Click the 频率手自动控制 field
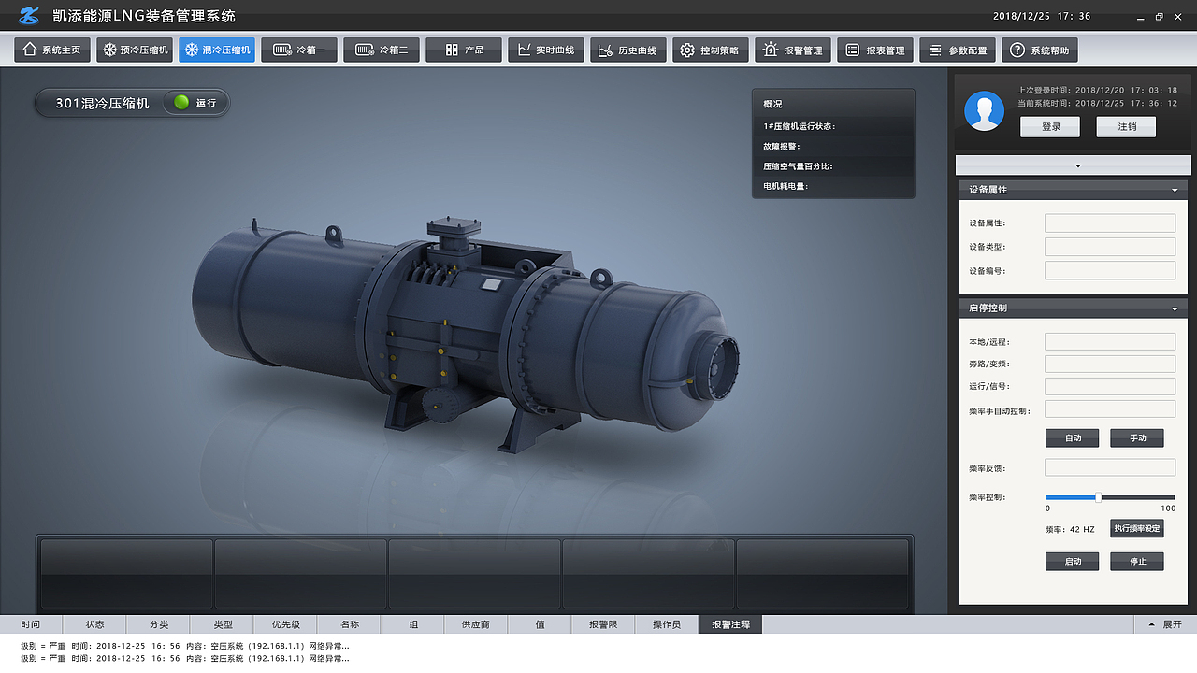This screenshot has width=1197, height=673. [x=1110, y=408]
